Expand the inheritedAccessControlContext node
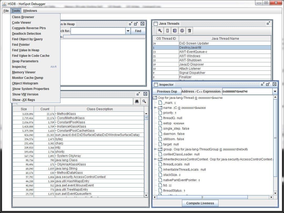 (155, 159)
